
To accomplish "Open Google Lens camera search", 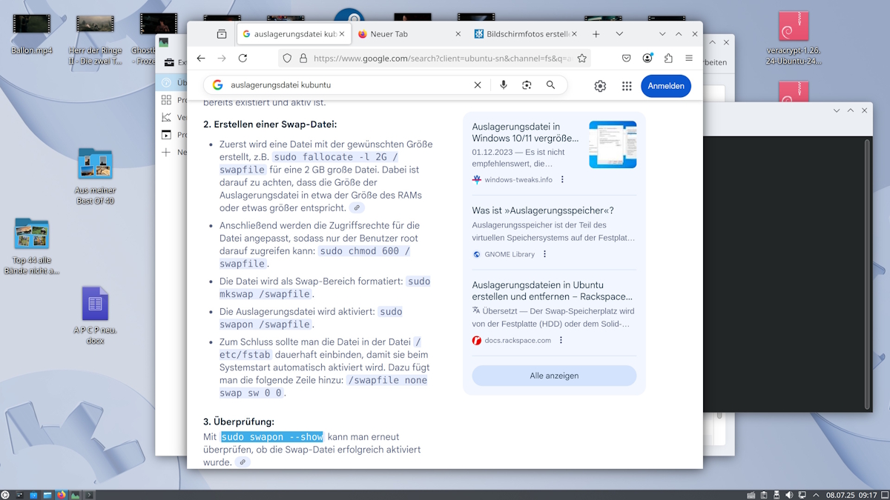I will [527, 85].
